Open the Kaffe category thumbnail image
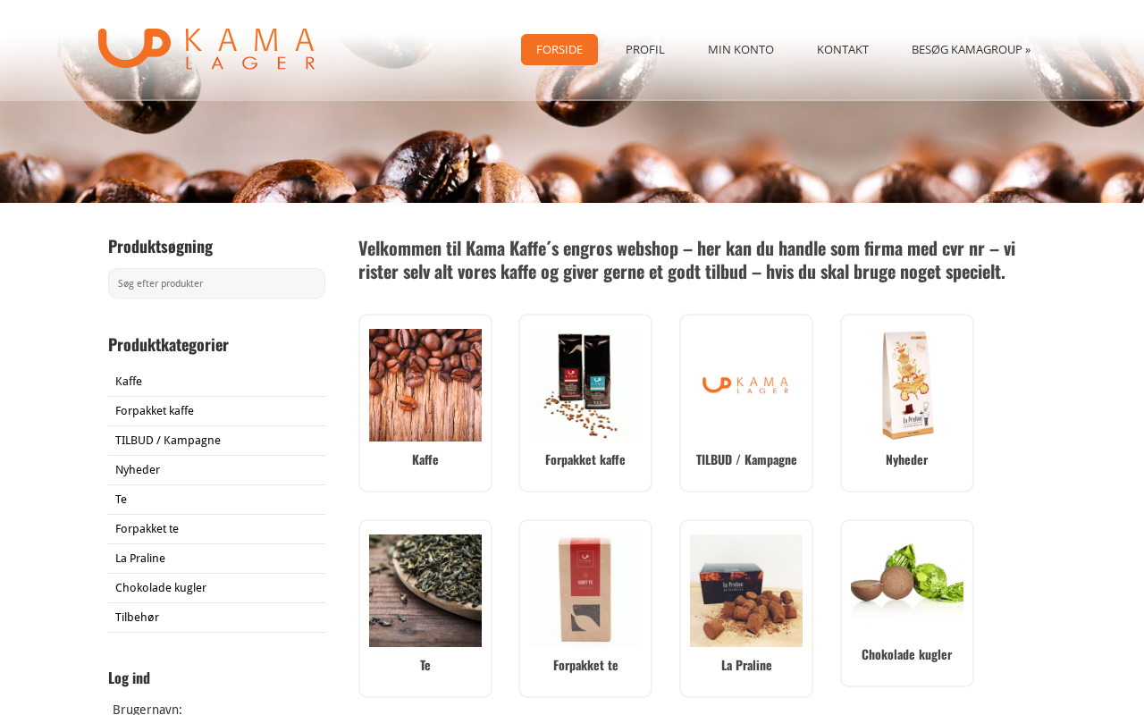This screenshot has width=1144, height=715. pyautogui.click(x=425, y=385)
